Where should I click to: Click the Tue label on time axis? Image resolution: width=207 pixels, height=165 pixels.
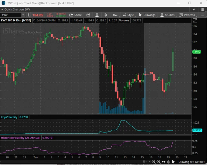(36, 157)
